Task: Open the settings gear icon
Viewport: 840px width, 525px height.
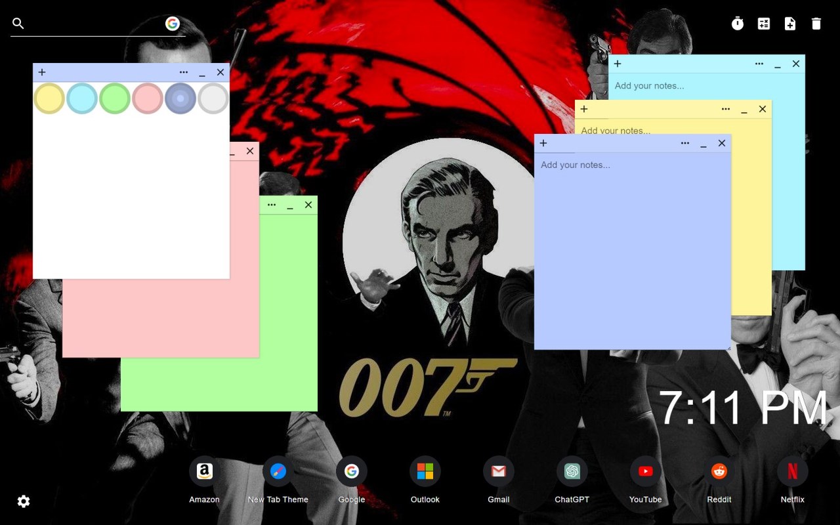Action: point(24,501)
